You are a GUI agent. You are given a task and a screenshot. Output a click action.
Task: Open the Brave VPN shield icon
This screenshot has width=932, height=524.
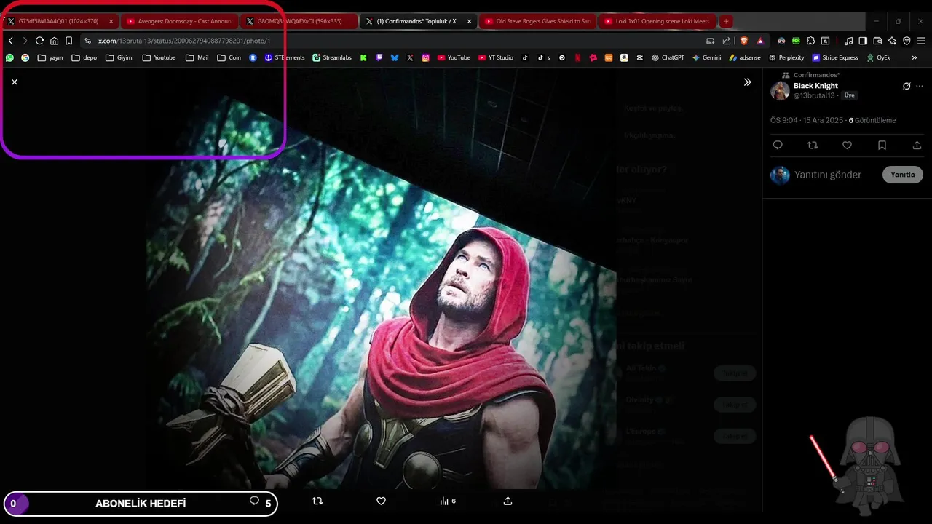(907, 41)
